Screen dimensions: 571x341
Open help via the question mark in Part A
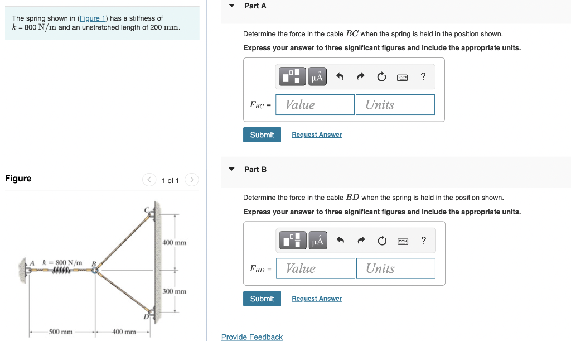click(423, 76)
